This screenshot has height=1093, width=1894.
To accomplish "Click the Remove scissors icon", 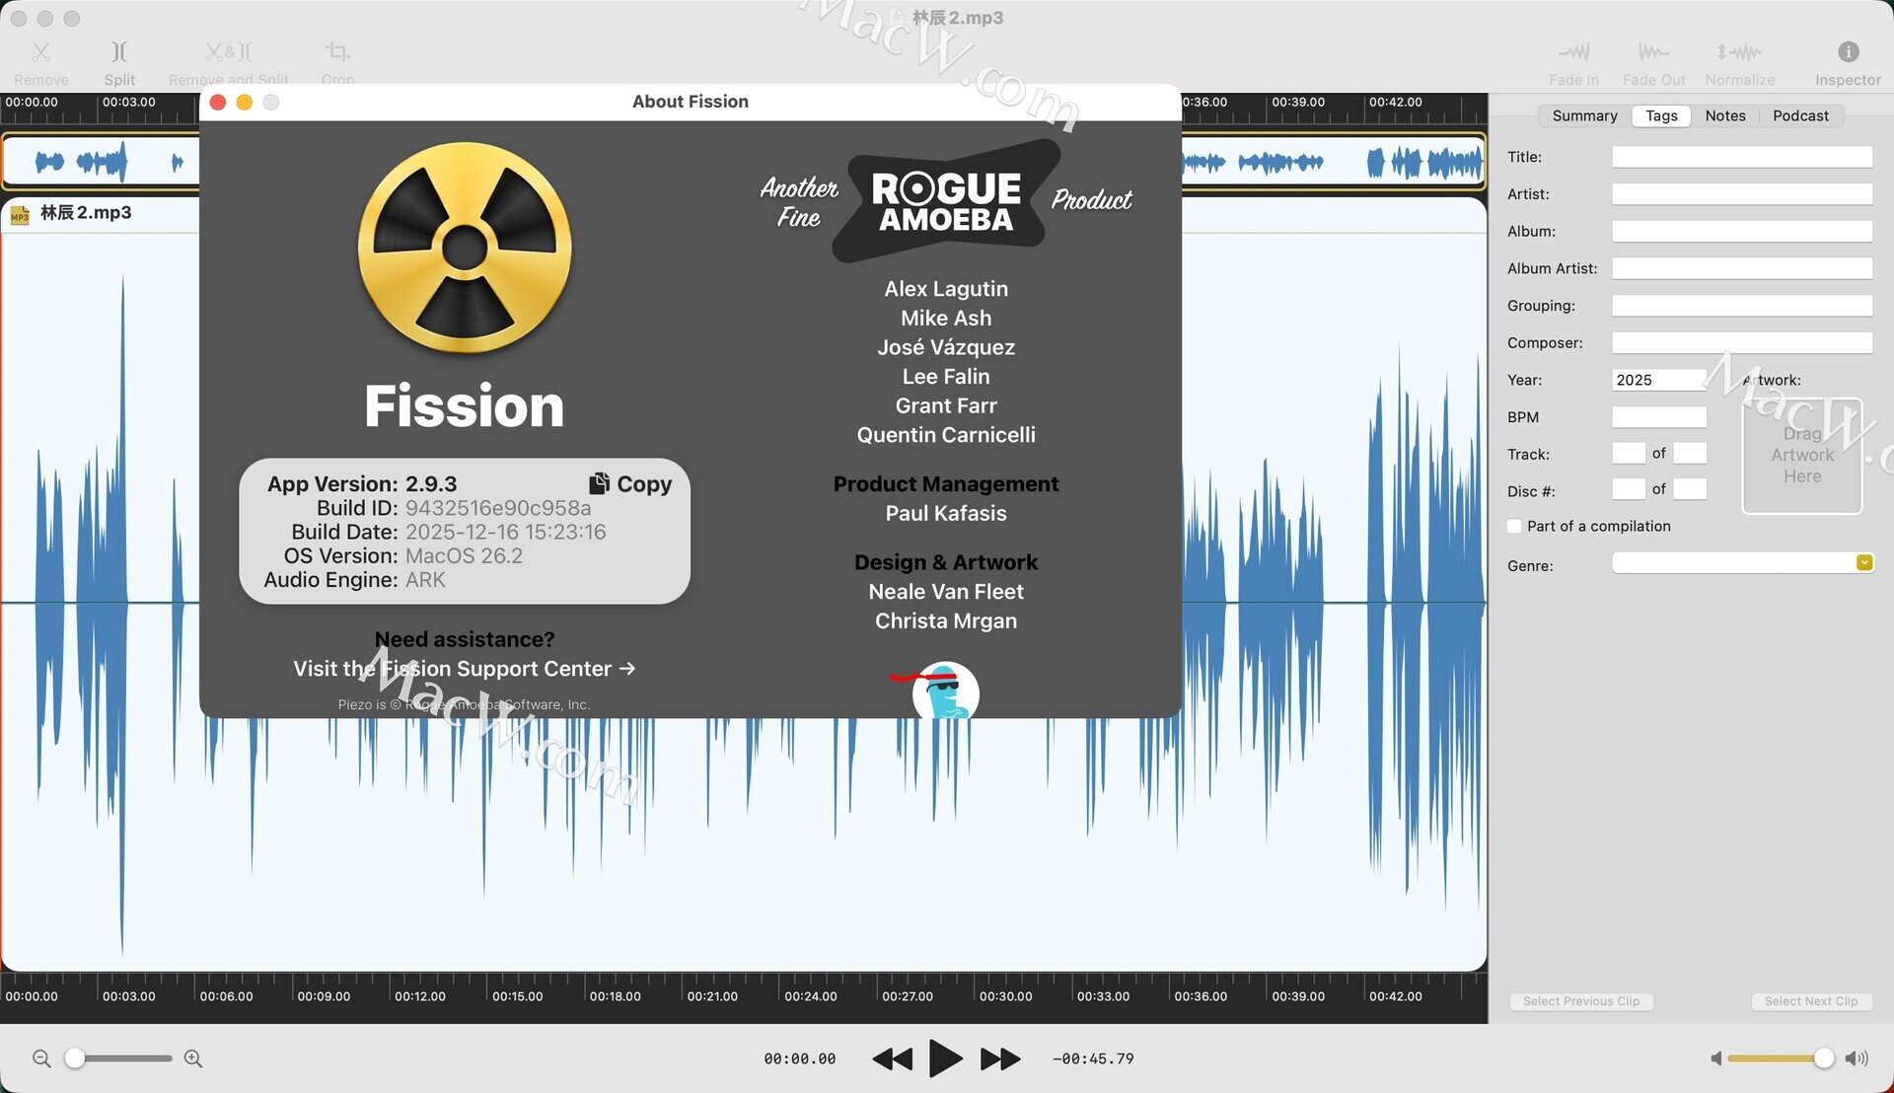I will click(x=40, y=51).
